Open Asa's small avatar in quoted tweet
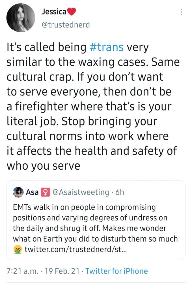192x290 pixels. click(x=18, y=192)
